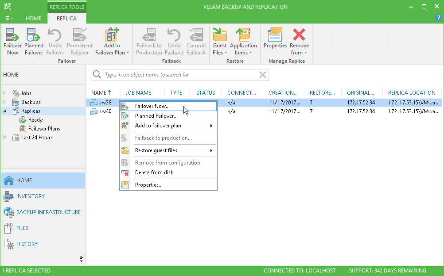Expand the Backups tree node
This screenshot has width=444, height=276.
pos(5,102)
